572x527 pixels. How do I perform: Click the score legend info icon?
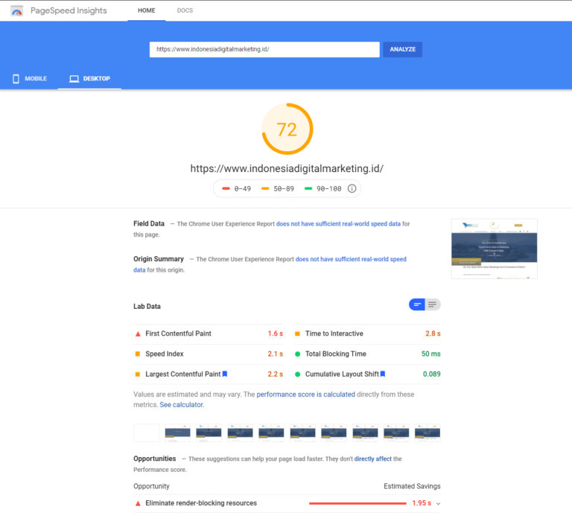[x=352, y=188]
